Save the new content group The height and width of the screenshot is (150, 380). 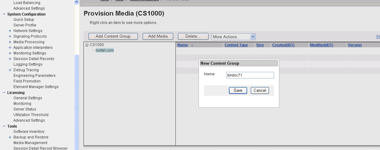coord(238,91)
